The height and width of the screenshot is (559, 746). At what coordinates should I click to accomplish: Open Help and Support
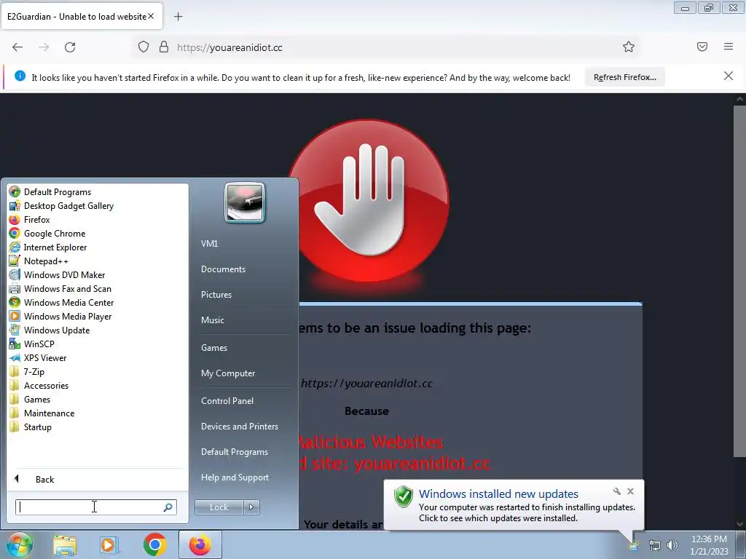coord(235,477)
